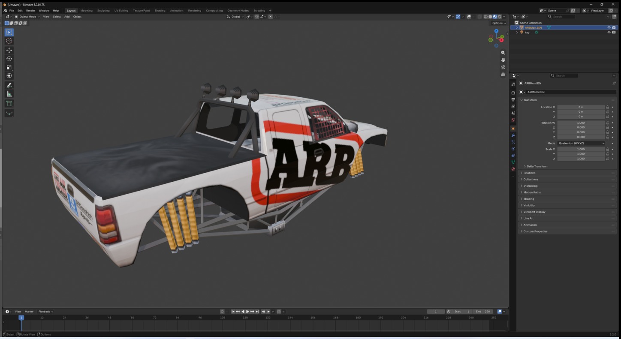Activate the Move tool
621x339 pixels.
[9, 50]
